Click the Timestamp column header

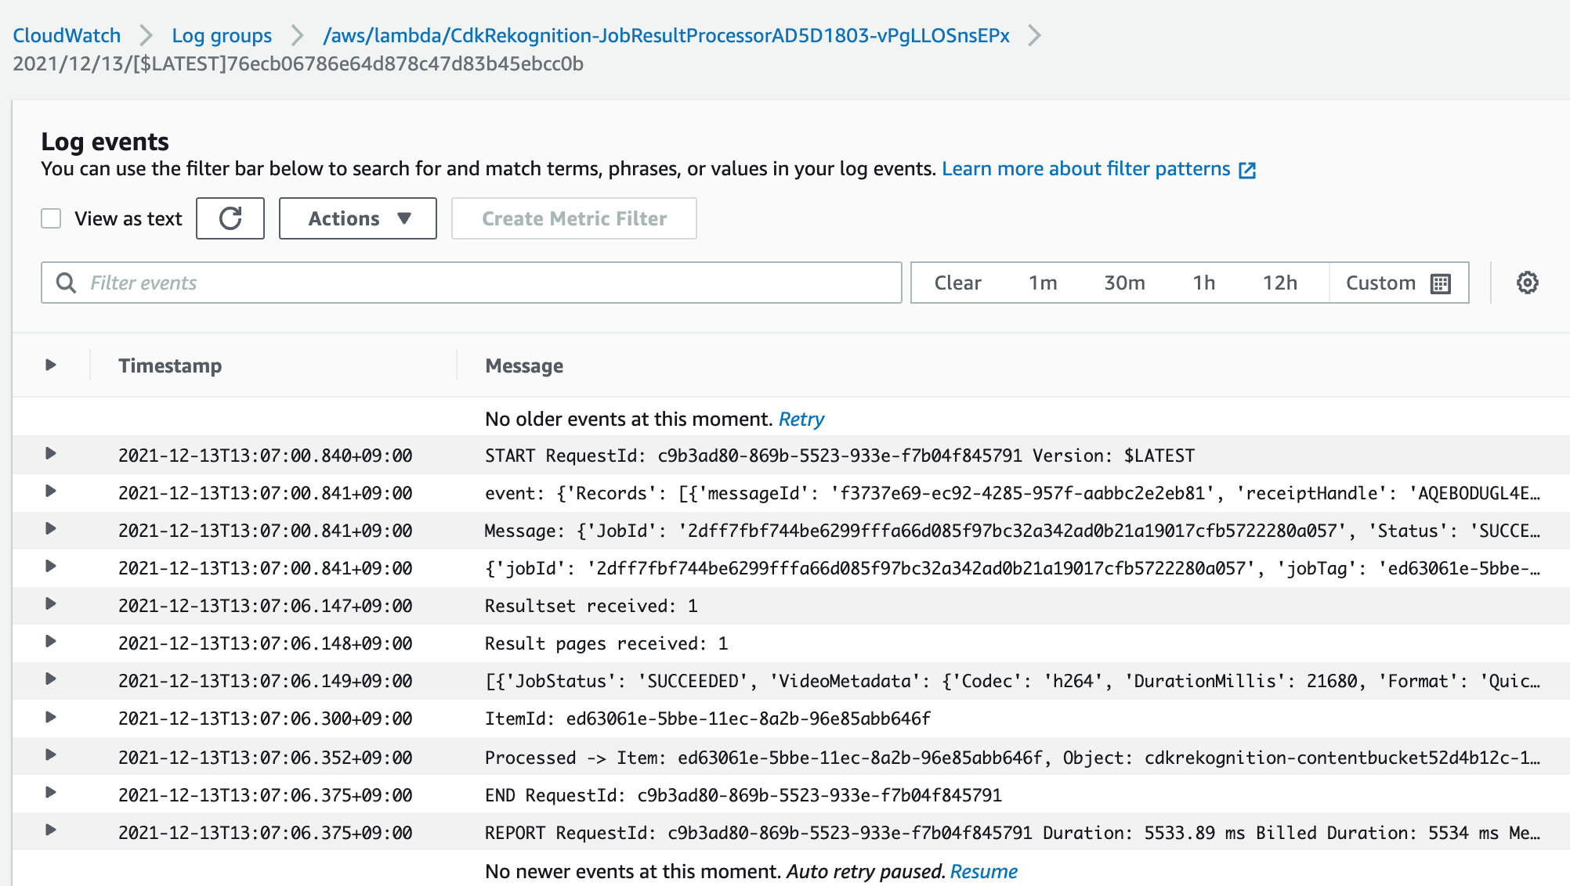pos(170,366)
